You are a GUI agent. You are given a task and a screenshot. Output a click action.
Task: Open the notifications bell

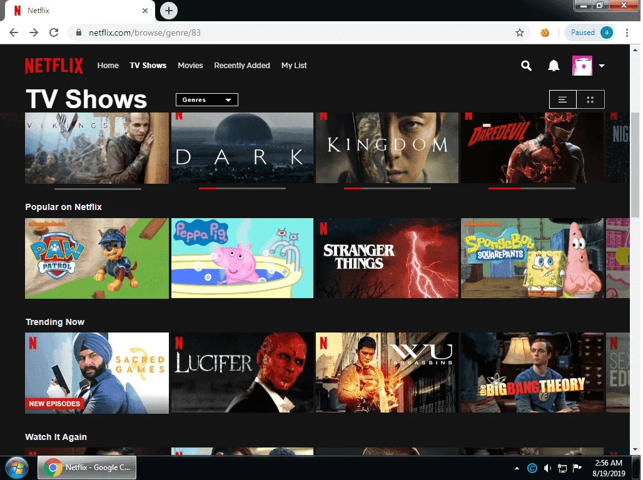(x=554, y=66)
